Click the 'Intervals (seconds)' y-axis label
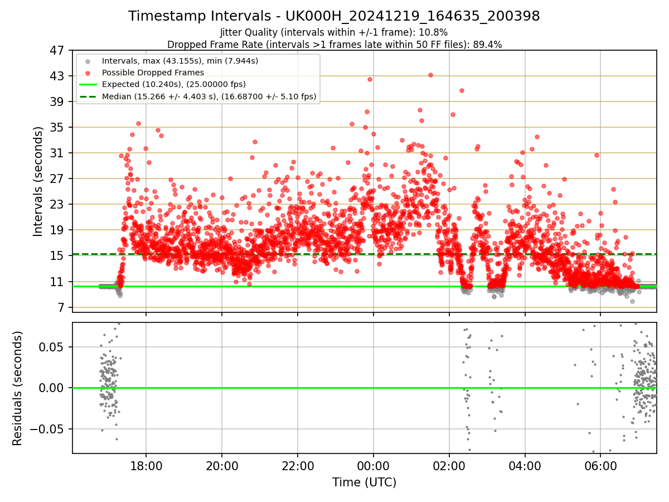The width and height of the screenshot is (669, 502). (x=38, y=181)
